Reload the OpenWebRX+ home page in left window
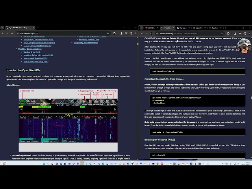The width and height of the screenshot is (252, 189). coord(12,33)
